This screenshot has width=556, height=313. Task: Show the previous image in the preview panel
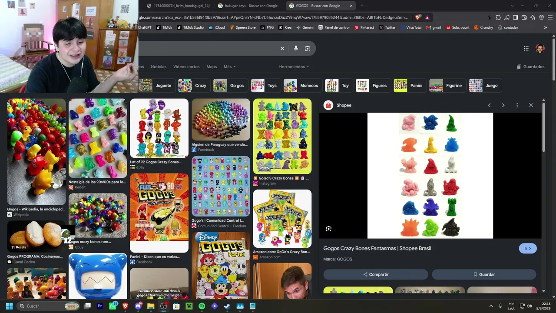point(489,105)
